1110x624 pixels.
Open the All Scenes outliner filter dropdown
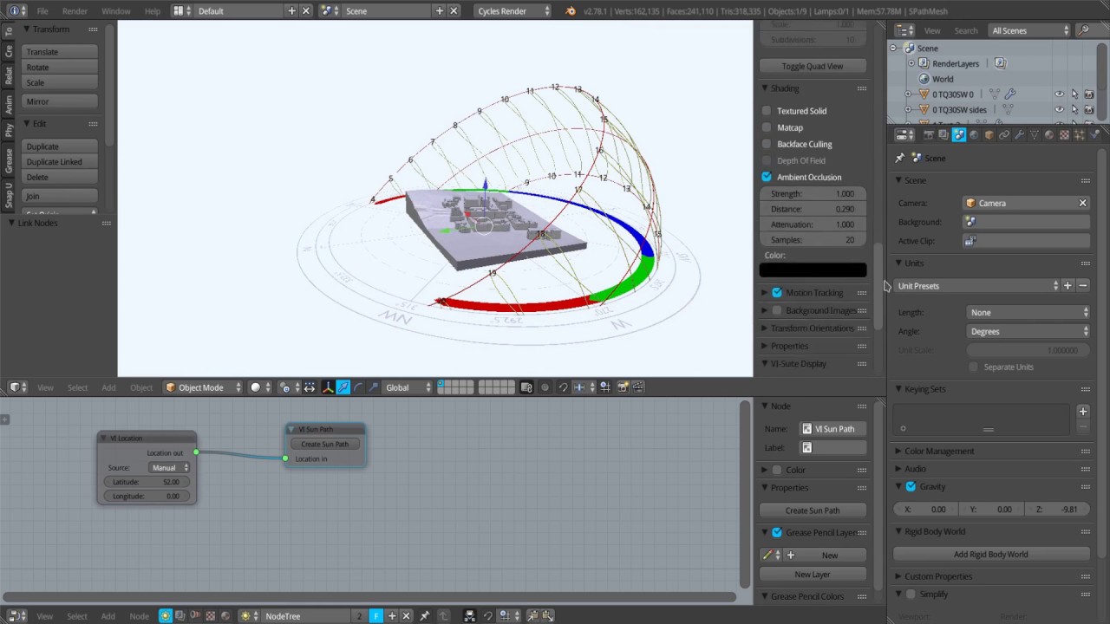[x=1029, y=30]
